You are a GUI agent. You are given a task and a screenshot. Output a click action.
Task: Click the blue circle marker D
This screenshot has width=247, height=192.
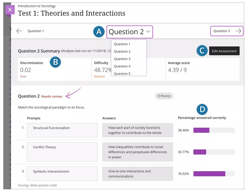[202, 109]
